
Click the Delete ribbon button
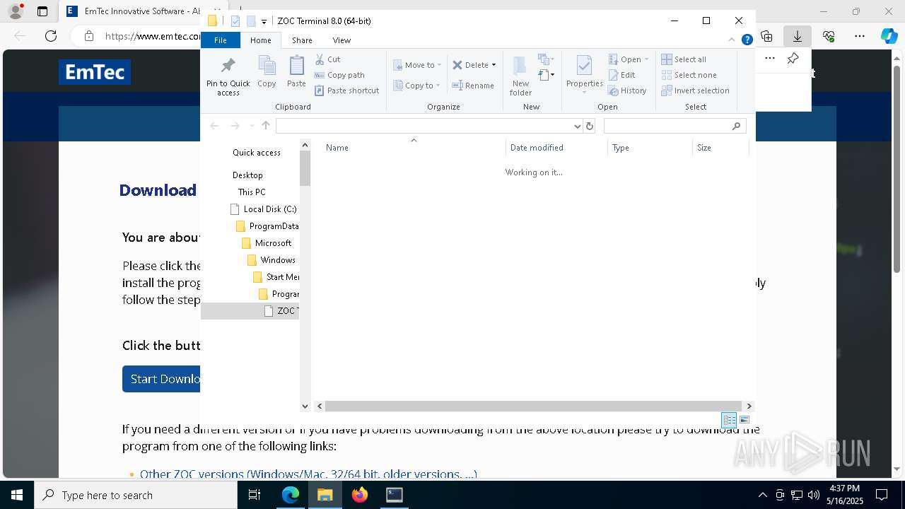470,65
